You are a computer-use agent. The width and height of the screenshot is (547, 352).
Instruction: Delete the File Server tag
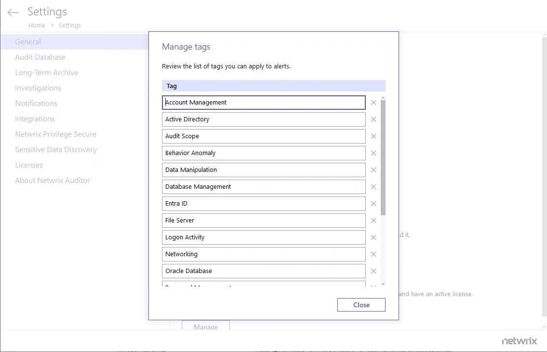click(x=374, y=220)
